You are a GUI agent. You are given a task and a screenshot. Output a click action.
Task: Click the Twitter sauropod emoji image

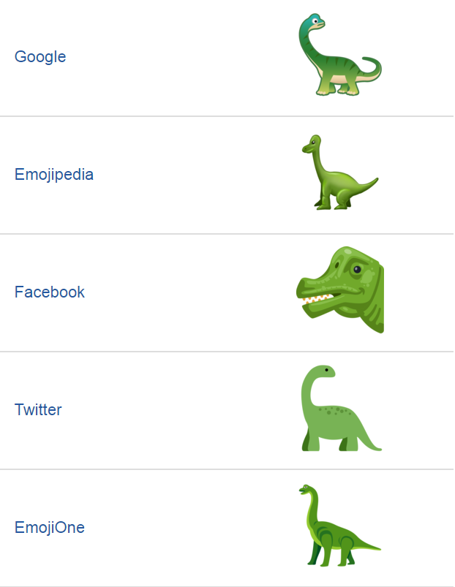pos(339,409)
